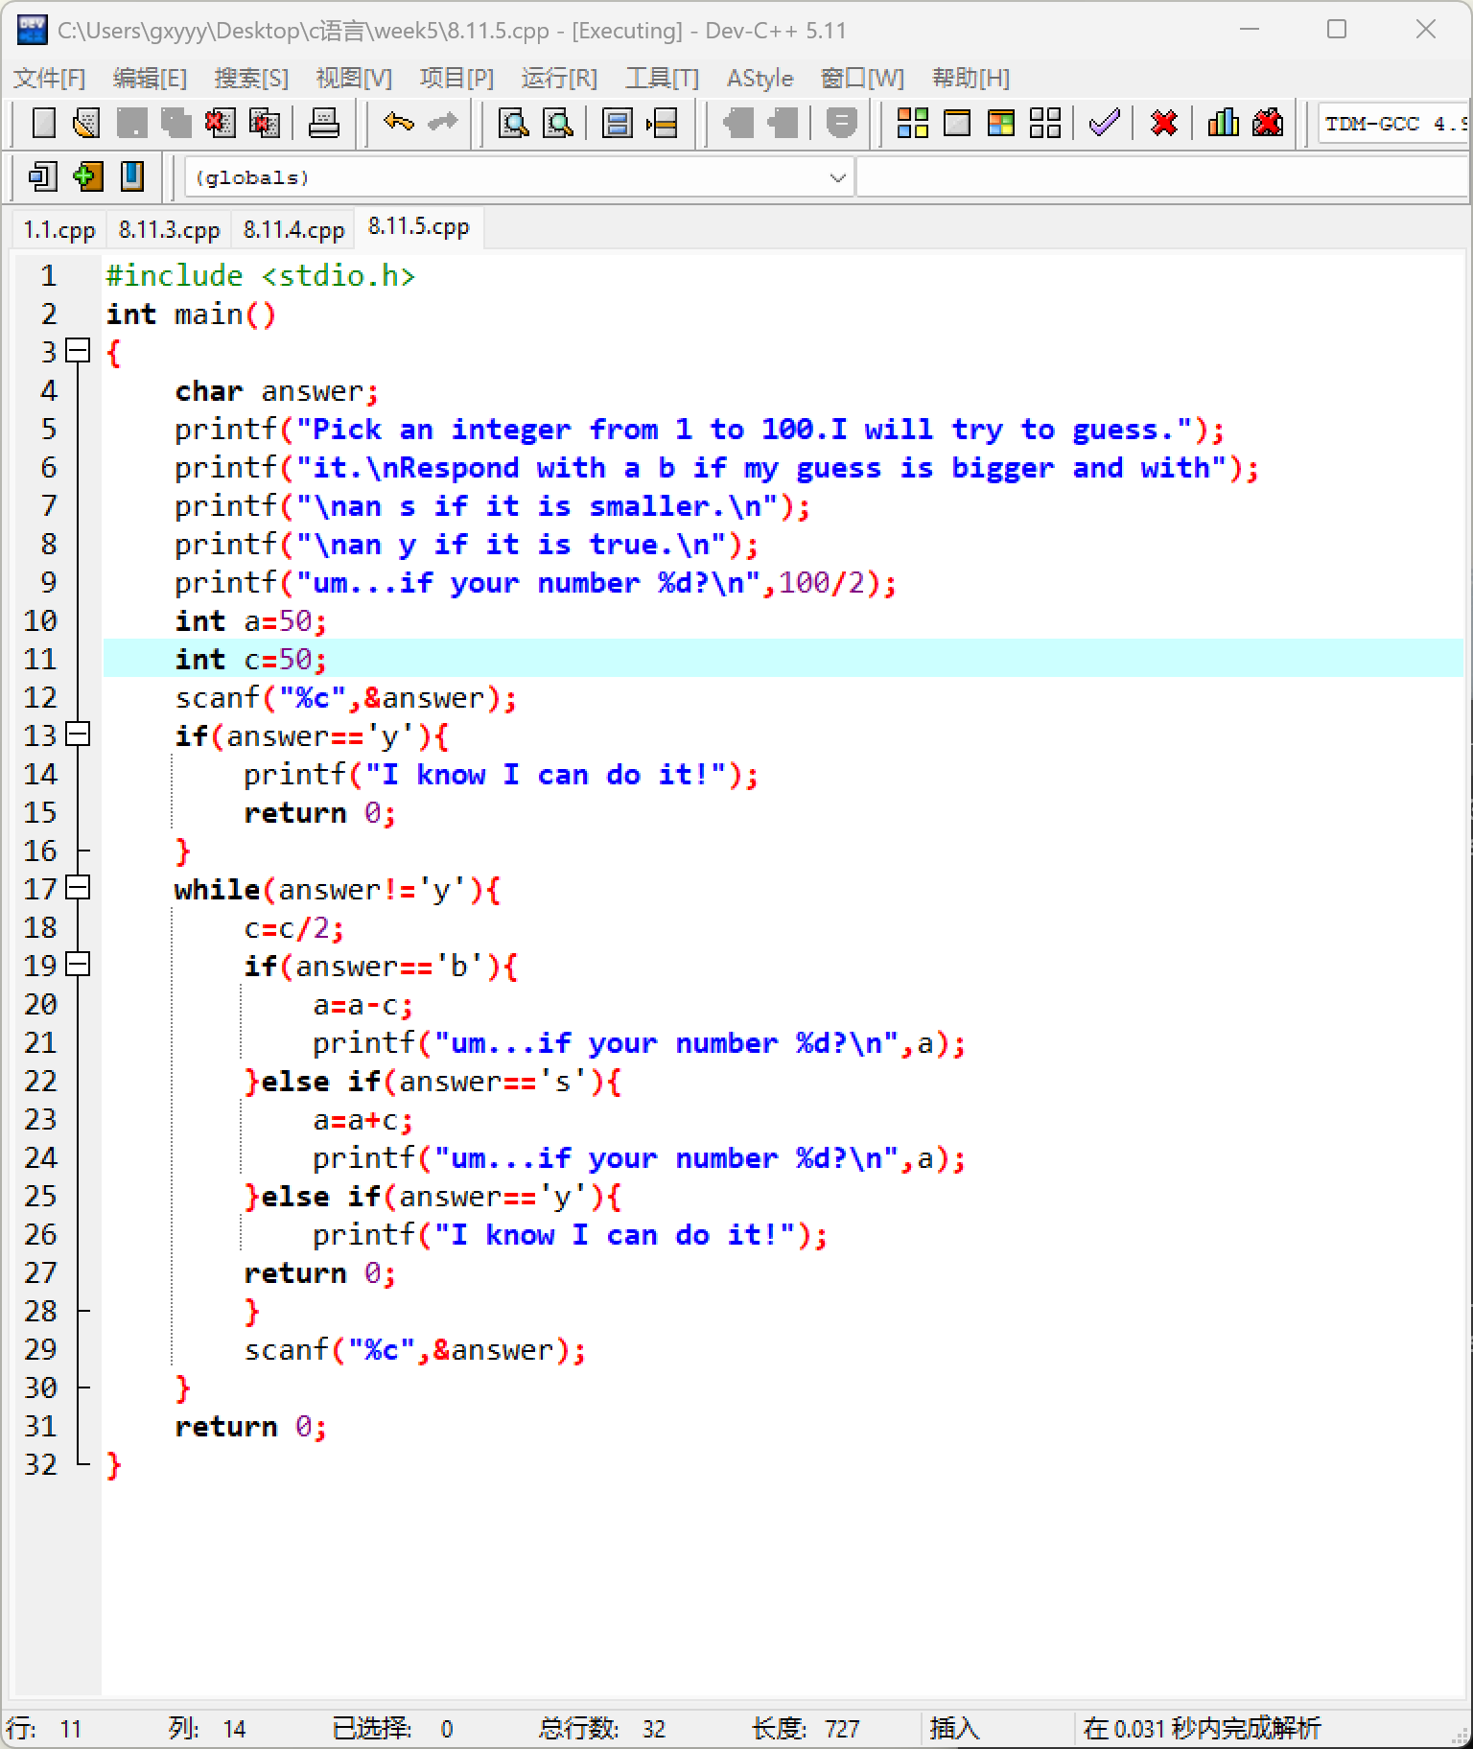Viewport: 1473px width, 1749px height.
Task: Click the Debug checkmark icon
Action: tap(1105, 123)
